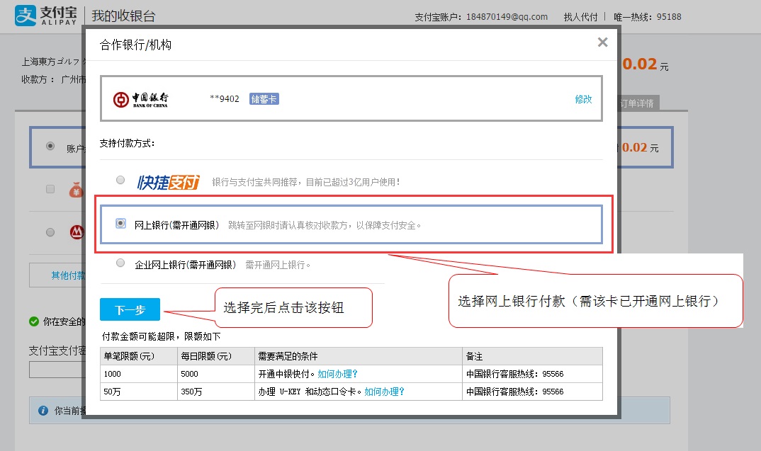The image size is (761, 451).
Task: Click the 50万 single limit cell
Action: tap(139, 392)
